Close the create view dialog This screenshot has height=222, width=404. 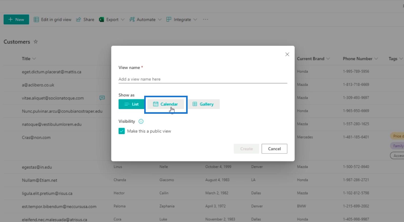tap(287, 54)
